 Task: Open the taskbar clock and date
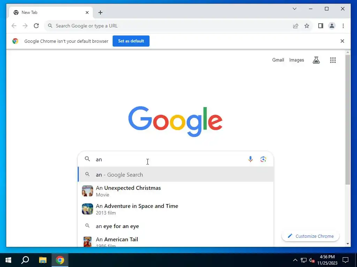(327, 260)
